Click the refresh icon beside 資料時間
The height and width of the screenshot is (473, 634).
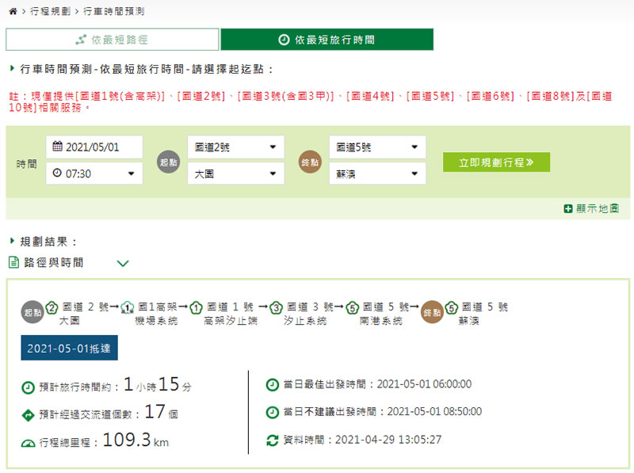272,440
